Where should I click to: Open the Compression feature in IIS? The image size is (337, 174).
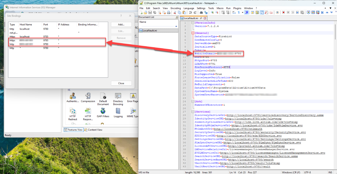(x=88, y=98)
